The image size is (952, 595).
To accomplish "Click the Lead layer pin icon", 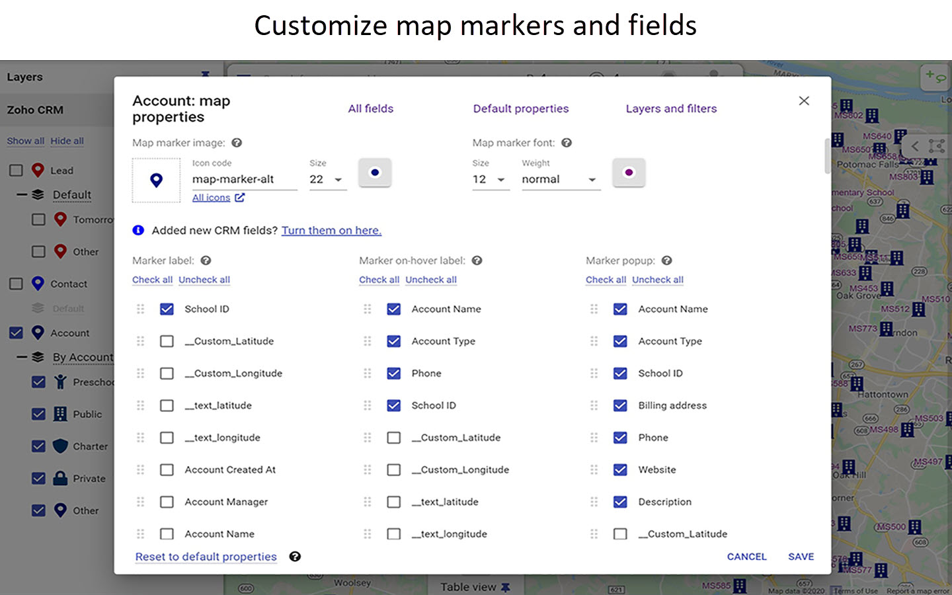I will 38,170.
